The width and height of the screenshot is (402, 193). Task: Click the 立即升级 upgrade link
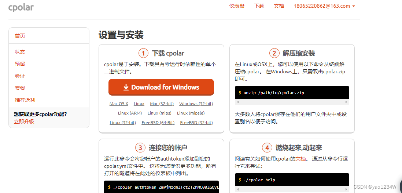pyautogui.click(x=24, y=121)
